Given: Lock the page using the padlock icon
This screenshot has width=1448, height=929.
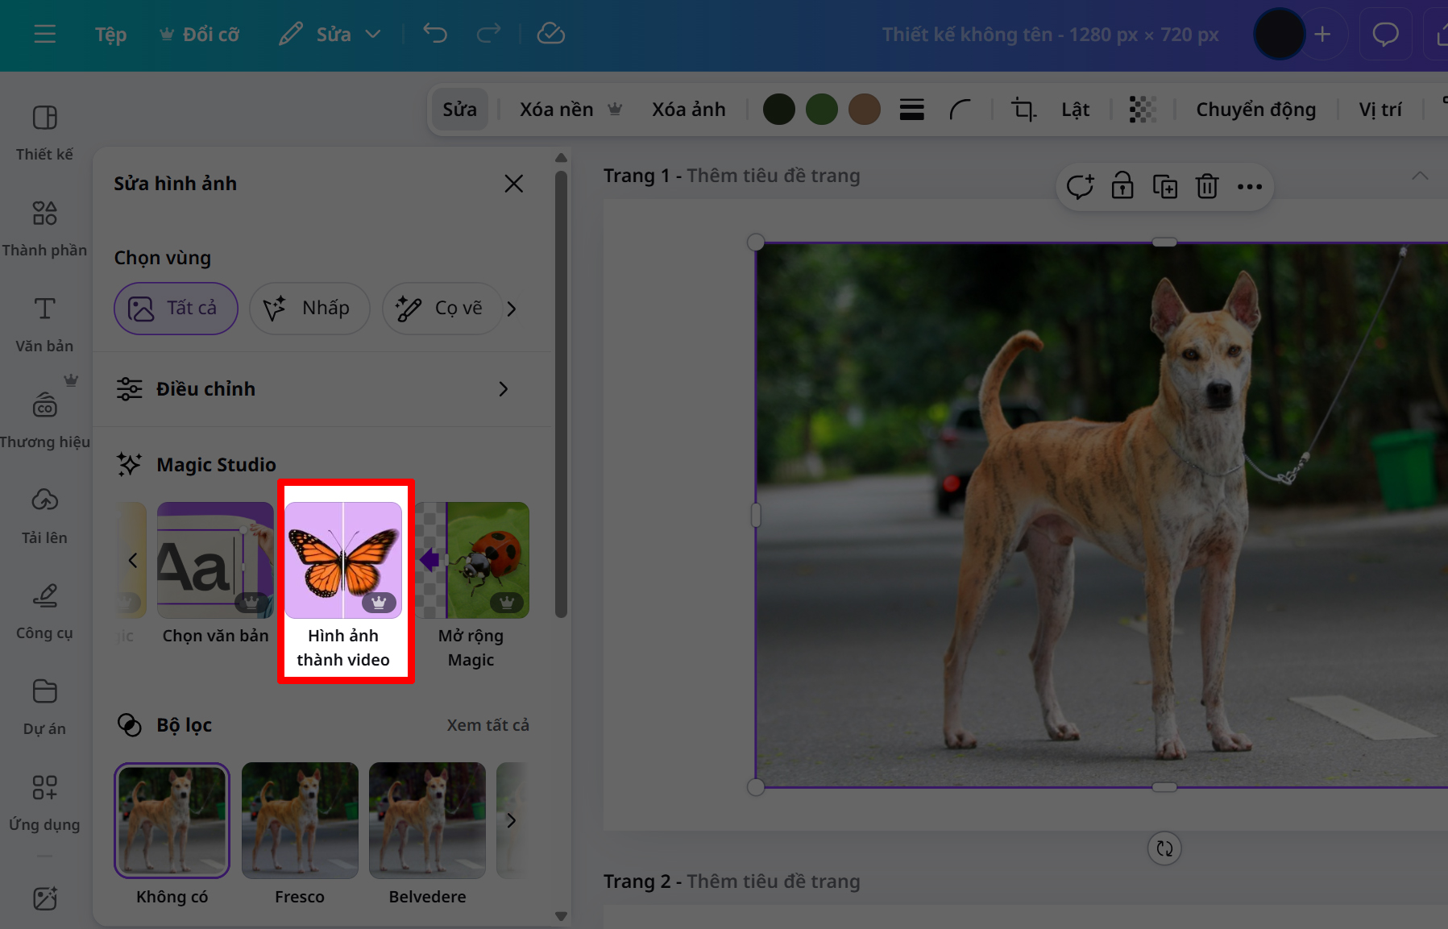Looking at the screenshot, I should click(x=1122, y=187).
